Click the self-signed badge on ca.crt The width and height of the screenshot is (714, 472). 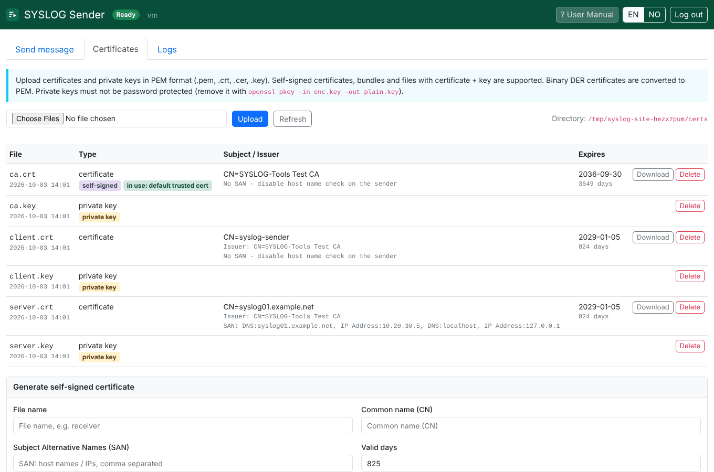coord(100,186)
